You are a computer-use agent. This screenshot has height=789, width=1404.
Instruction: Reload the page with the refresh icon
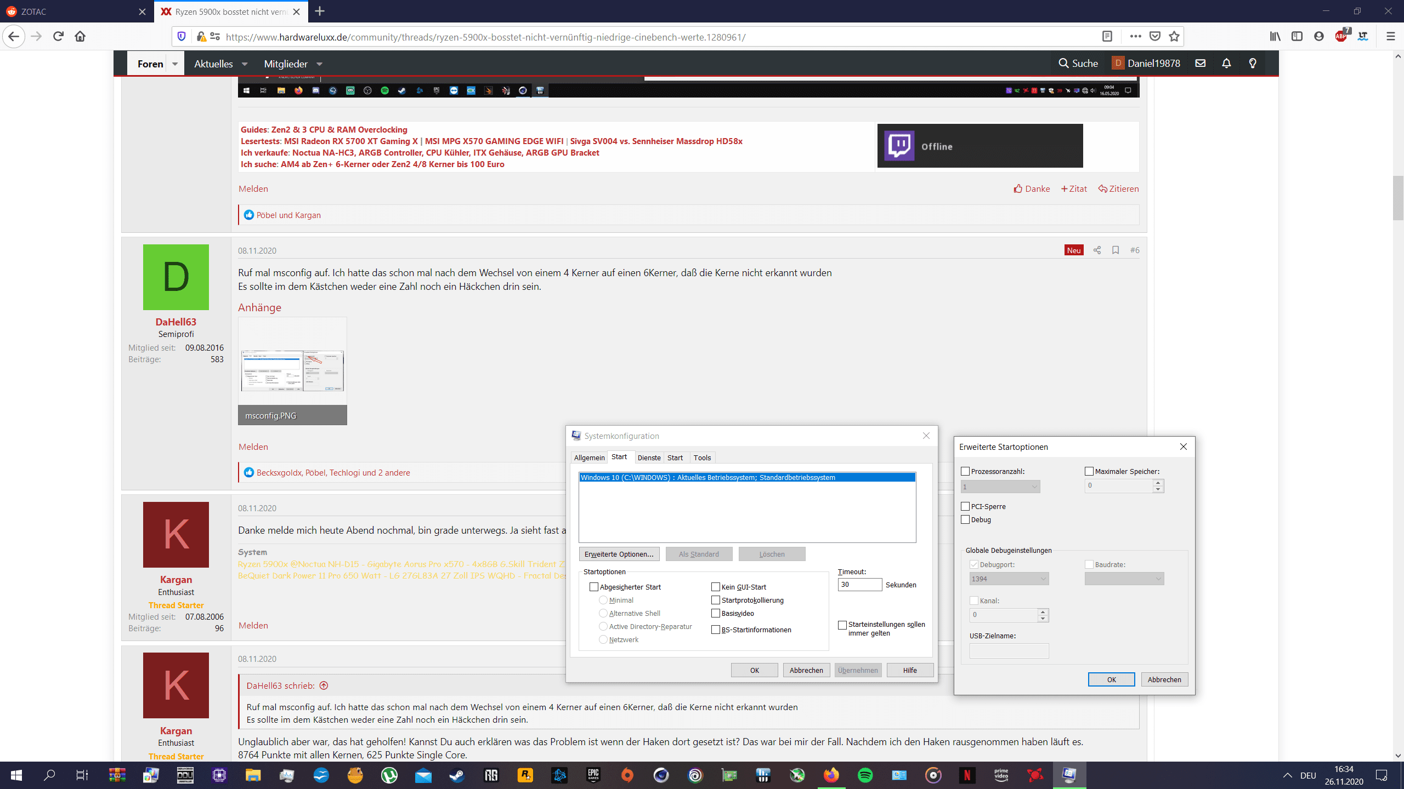pyautogui.click(x=58, y=37)
